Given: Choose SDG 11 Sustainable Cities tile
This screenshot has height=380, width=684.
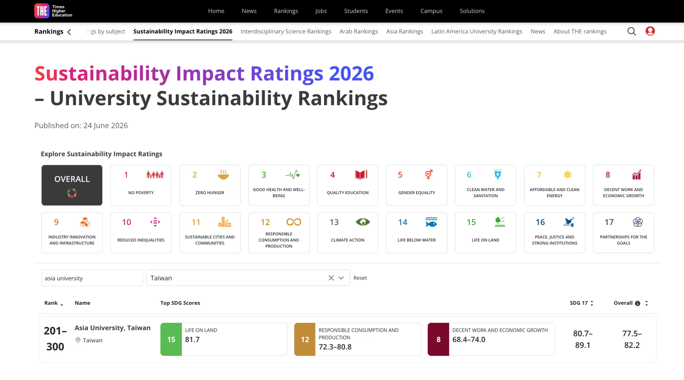Looking at the screenshot, I should [210, 233].
